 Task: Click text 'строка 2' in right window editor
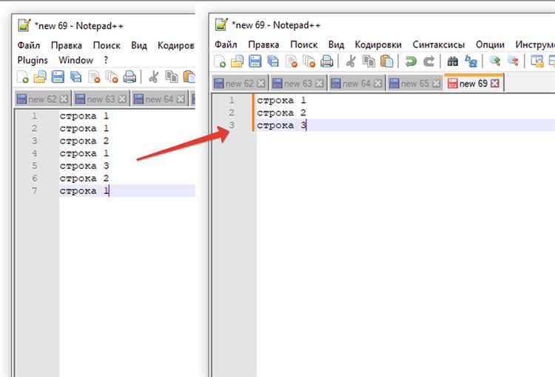click(281, 113)
